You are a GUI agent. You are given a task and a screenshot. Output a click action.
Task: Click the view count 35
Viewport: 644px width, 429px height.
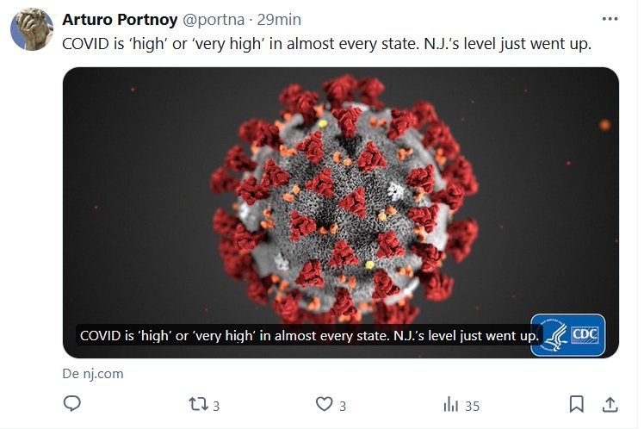tap(471, 406)
